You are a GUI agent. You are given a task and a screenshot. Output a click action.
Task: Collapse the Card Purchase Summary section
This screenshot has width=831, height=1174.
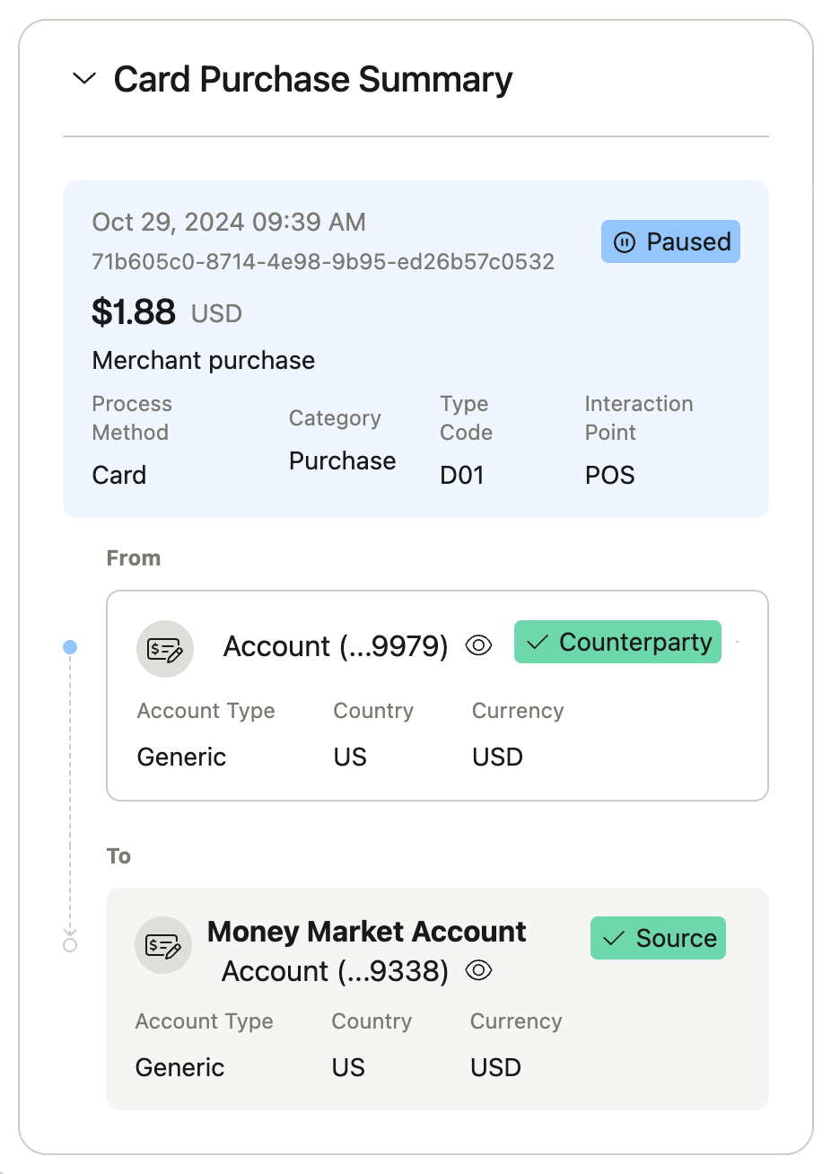click(x=83, y=79)
